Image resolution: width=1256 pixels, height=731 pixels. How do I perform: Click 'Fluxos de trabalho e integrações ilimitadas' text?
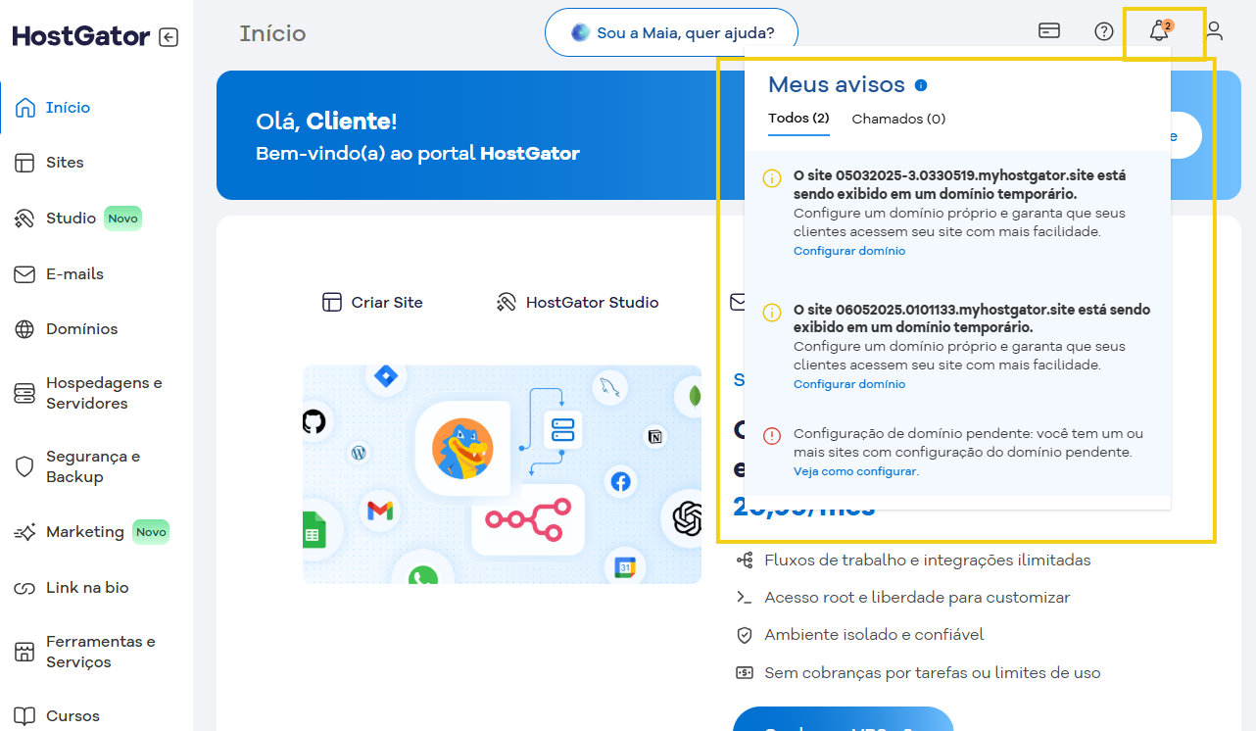click(x=927, y=560)
